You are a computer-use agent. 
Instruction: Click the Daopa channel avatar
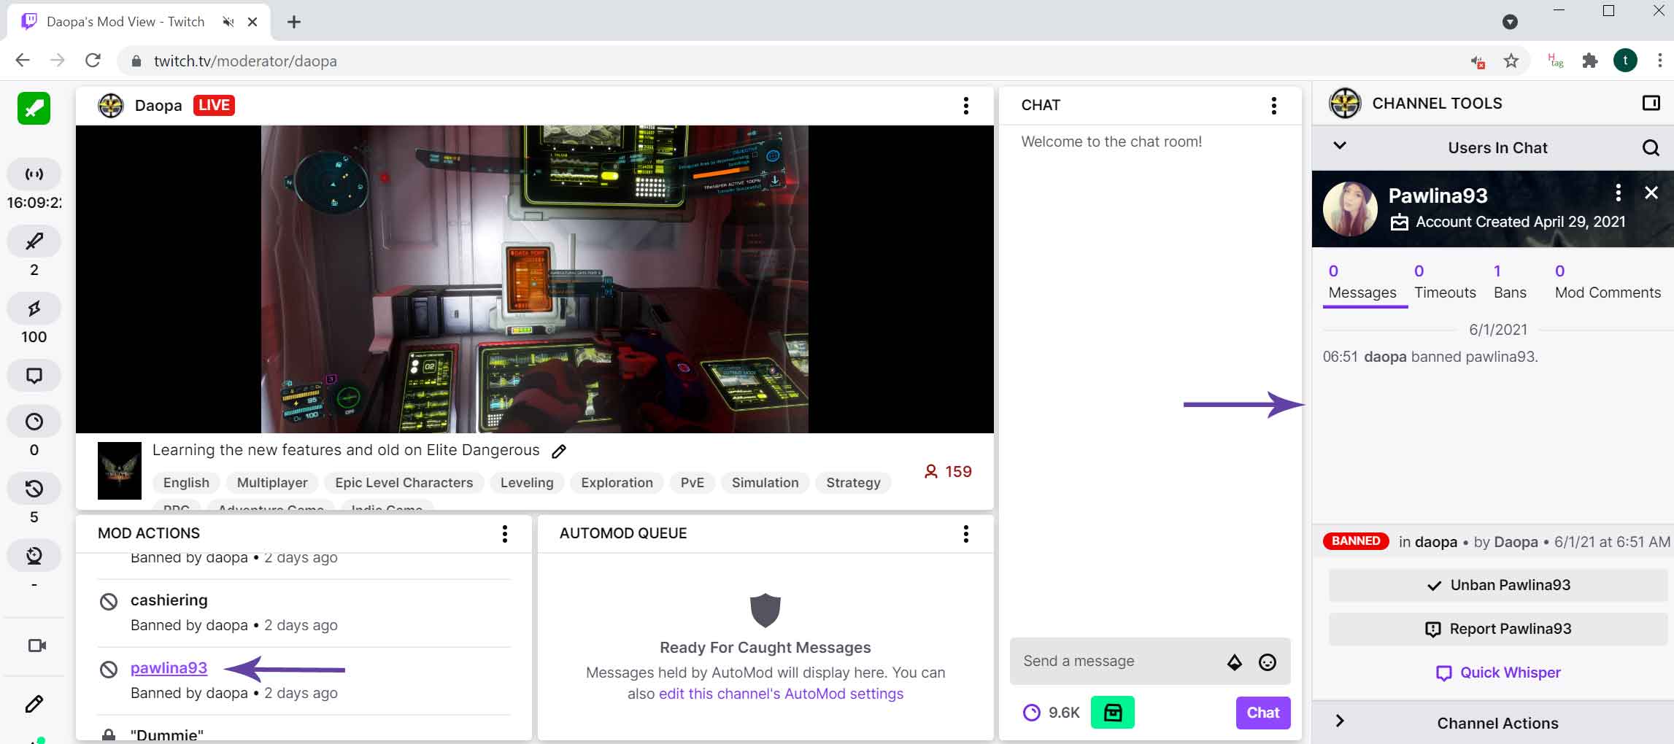pyautogui.click(x=111, y=106)
